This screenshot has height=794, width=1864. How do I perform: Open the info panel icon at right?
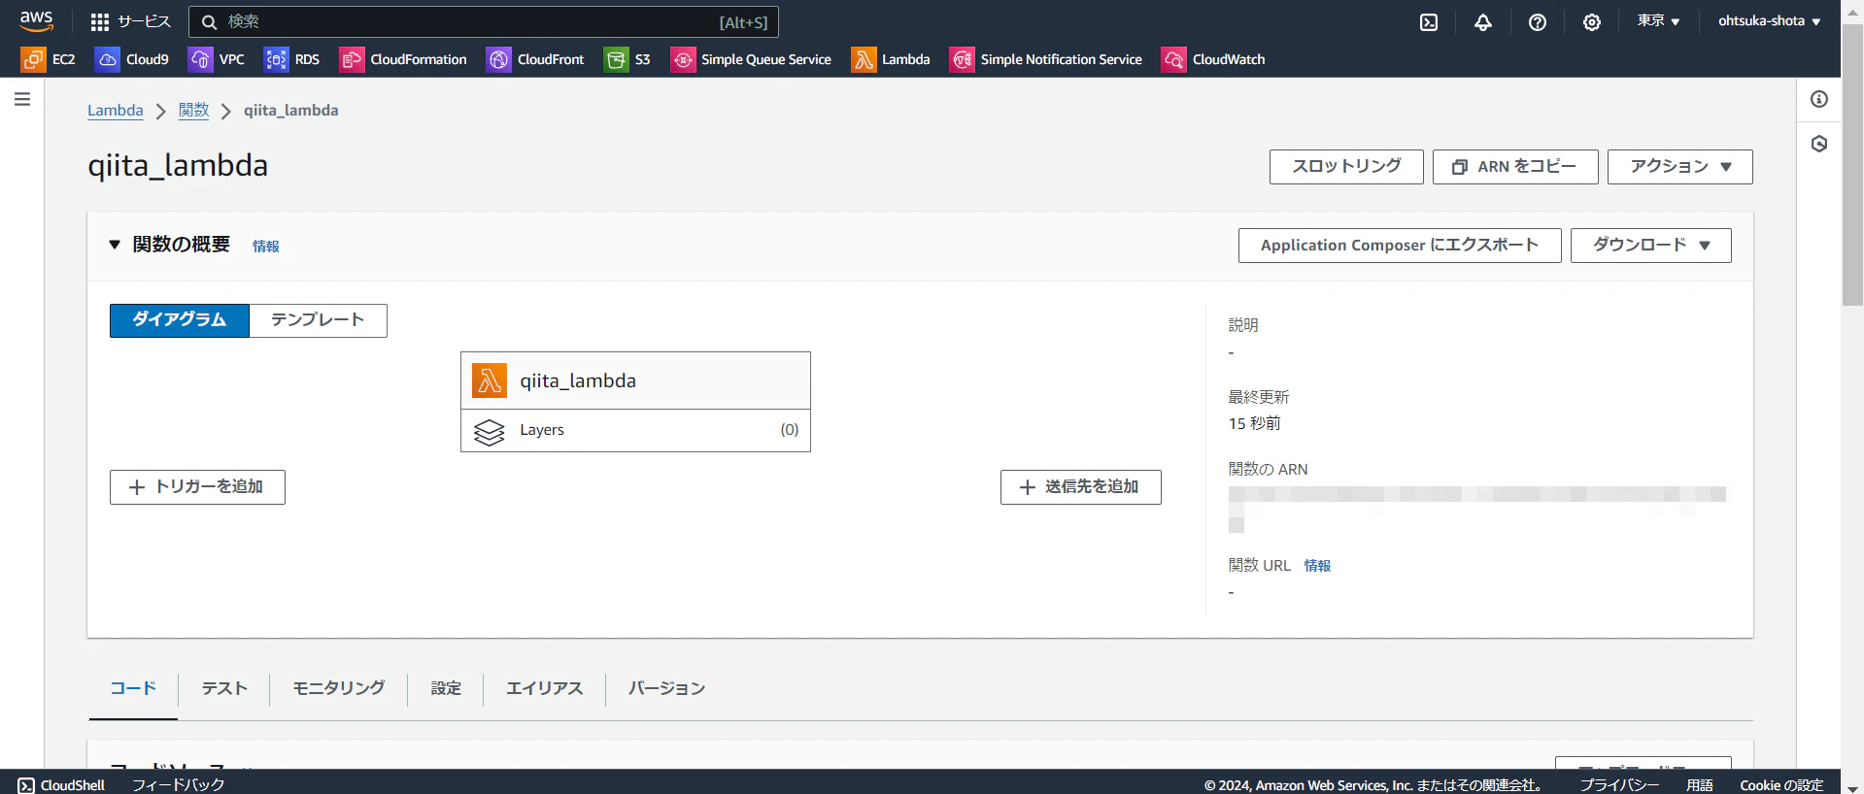[x=1819, y=99]
